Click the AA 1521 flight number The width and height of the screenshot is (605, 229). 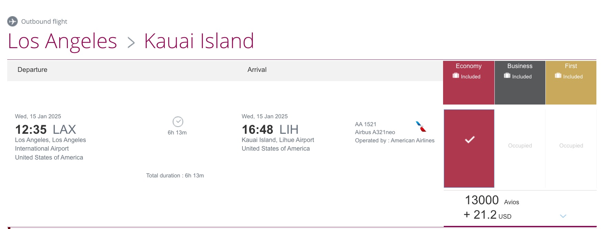[x=366, y=124]
